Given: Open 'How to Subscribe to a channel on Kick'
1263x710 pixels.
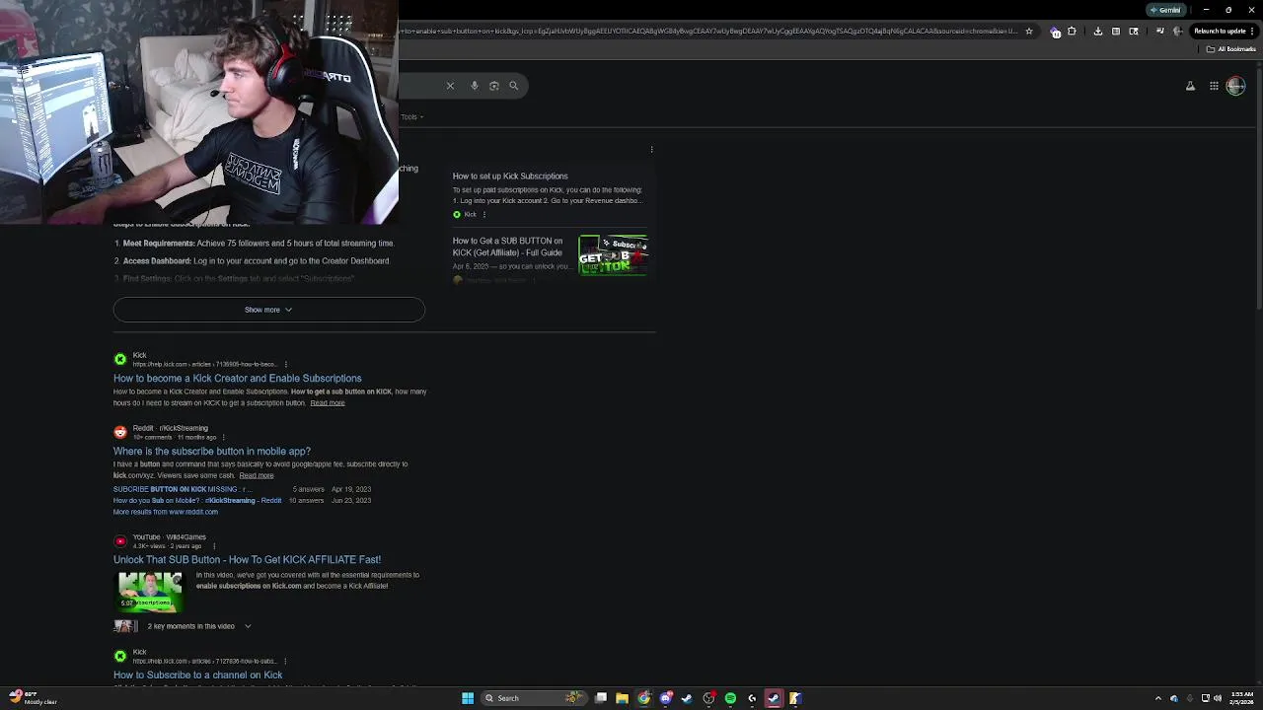Looking at the screenshot, I should [197, 675].
